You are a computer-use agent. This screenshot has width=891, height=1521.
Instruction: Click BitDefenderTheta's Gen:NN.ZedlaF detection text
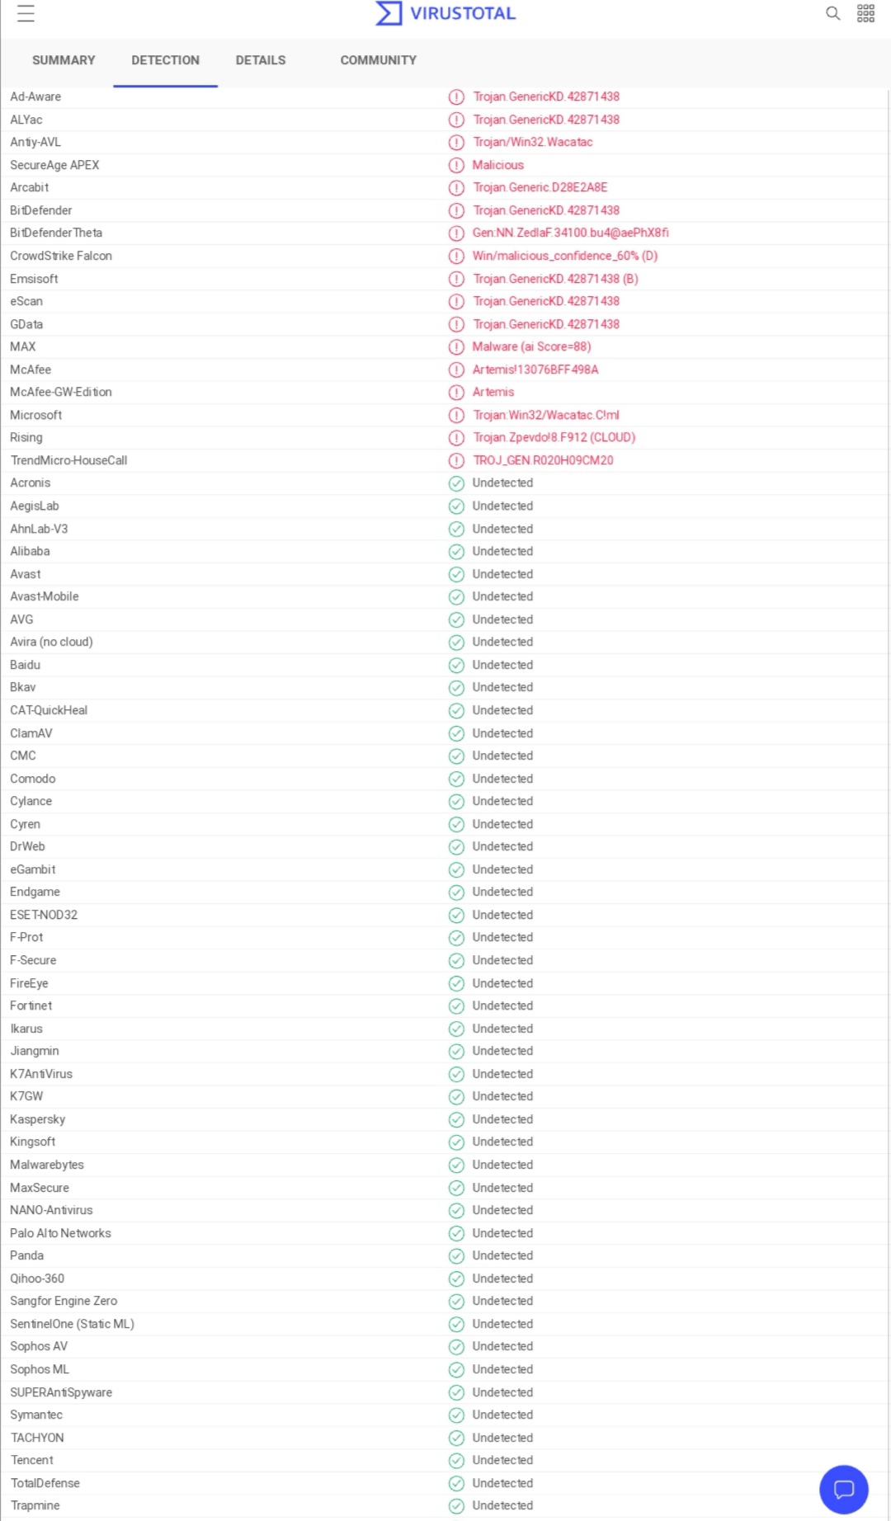[x=570, y=233]
